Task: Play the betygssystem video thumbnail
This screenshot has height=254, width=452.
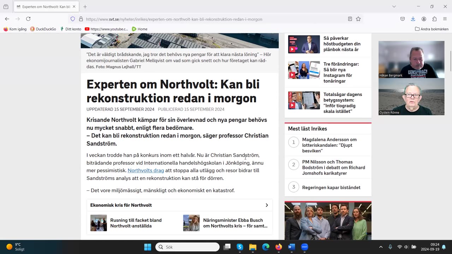Action: (x=304, y=100)
